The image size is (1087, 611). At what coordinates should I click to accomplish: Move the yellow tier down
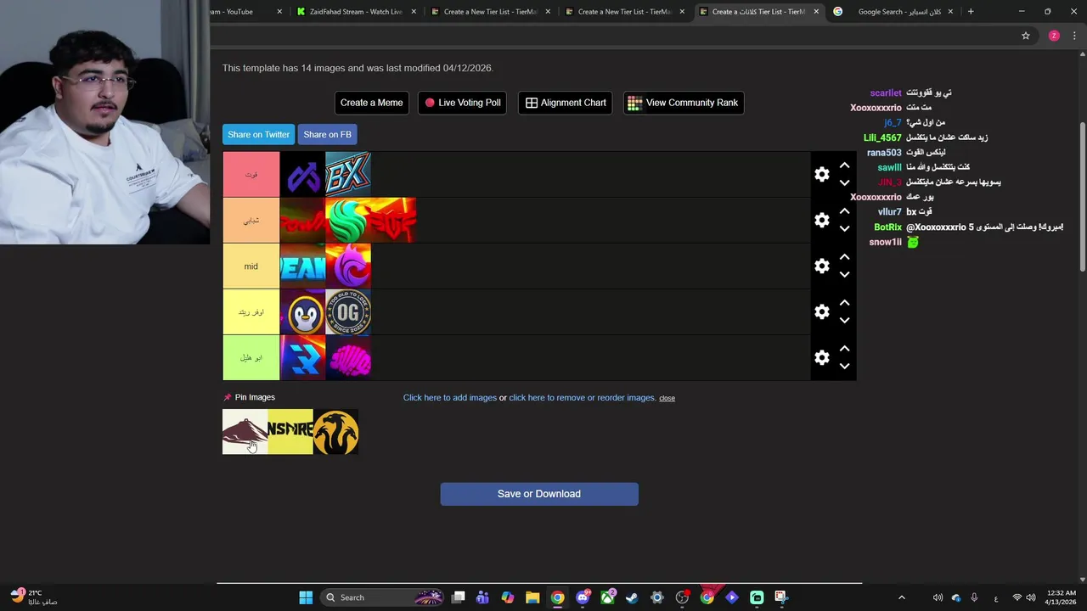click(844, 320)
